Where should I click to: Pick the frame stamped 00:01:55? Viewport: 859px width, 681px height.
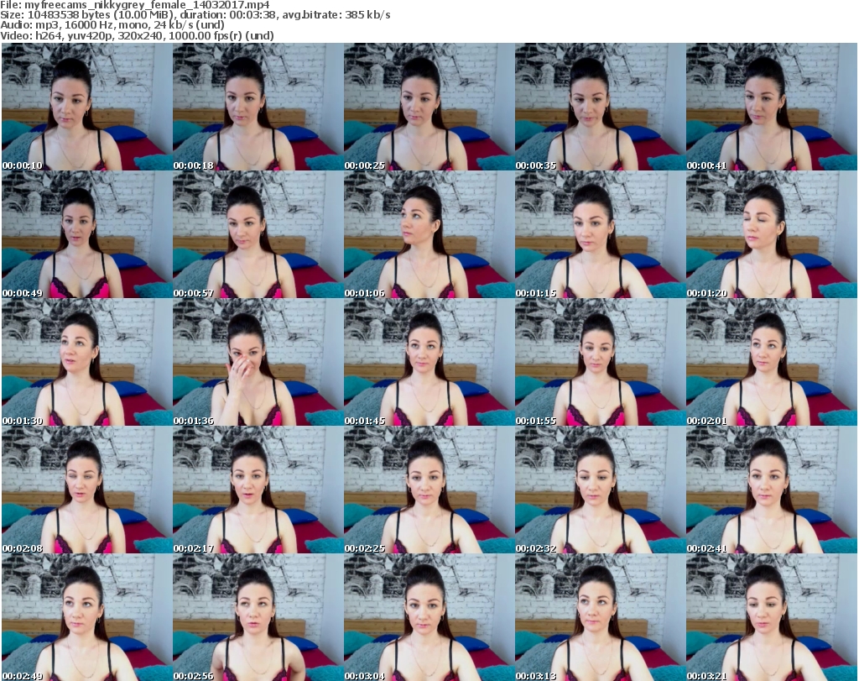pyautogui.click(x=600, y=363)
